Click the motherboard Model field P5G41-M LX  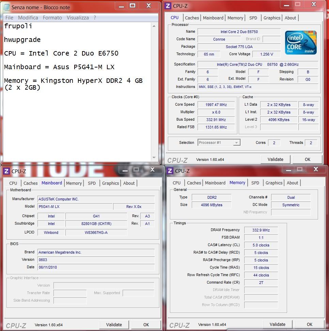pyautogui.click(x=75, y=207)
